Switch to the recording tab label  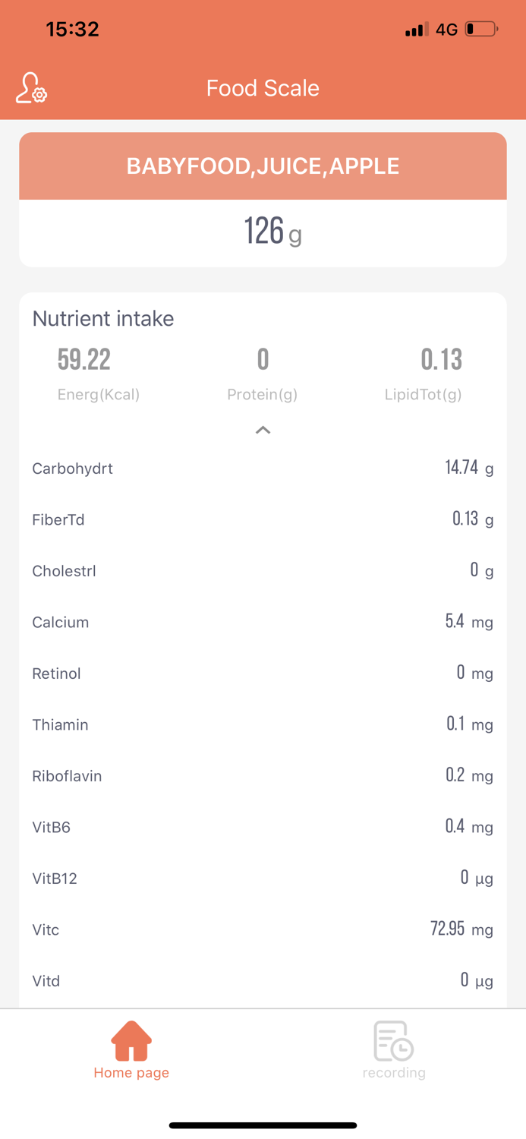pyautogui.click(x=394, y=1072)
